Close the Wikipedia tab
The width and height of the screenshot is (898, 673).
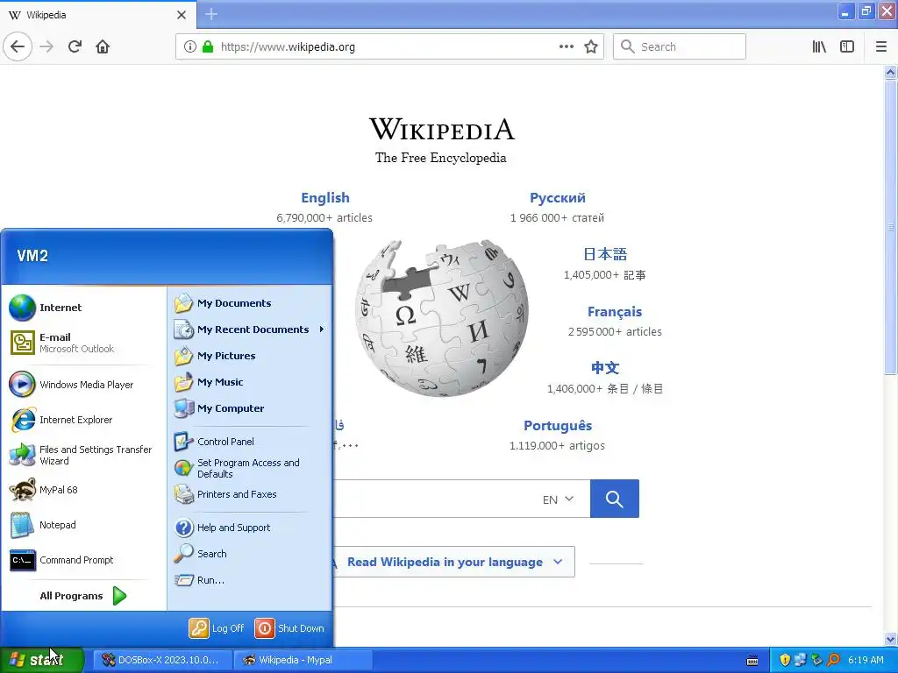coord(181,15)
